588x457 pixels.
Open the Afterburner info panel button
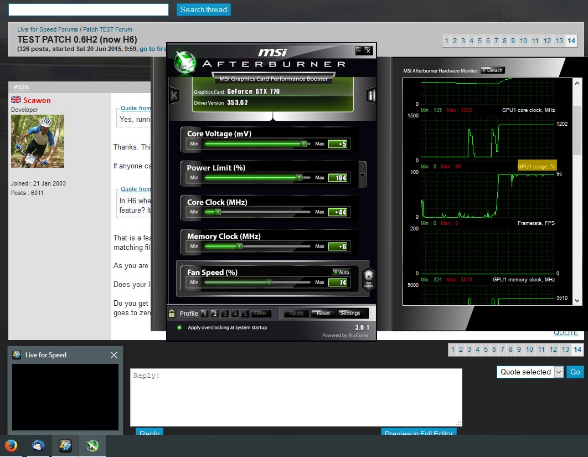click(x=371, y=96)
